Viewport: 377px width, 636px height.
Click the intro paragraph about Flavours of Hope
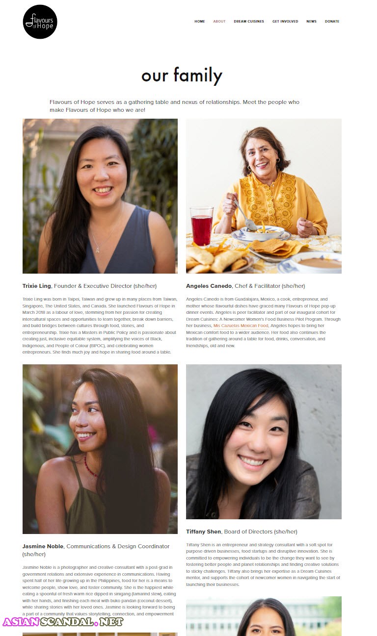(x=174, y=106)
